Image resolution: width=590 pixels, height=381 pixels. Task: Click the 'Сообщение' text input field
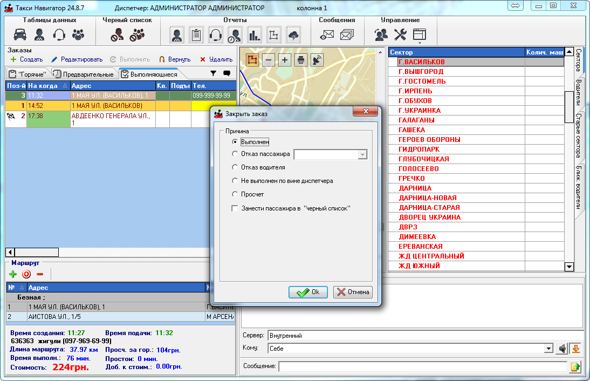pos(423,367)
